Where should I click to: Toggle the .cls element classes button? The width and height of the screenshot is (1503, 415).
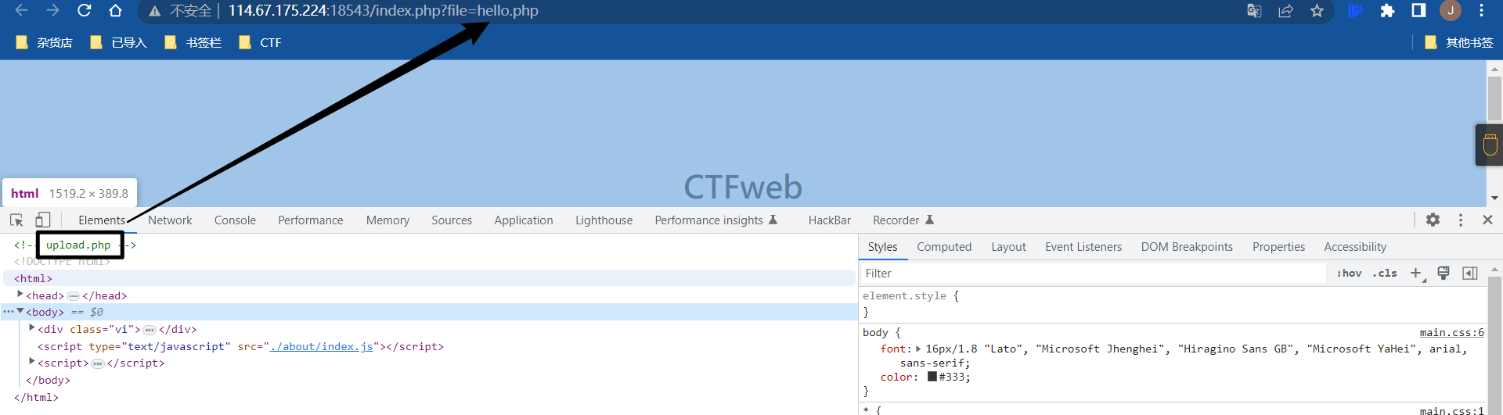[1384, 274]
